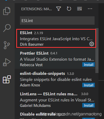Screen dimensions: 104x119
Task: Install the LintLens extension
Action: [x=89, y=105]
